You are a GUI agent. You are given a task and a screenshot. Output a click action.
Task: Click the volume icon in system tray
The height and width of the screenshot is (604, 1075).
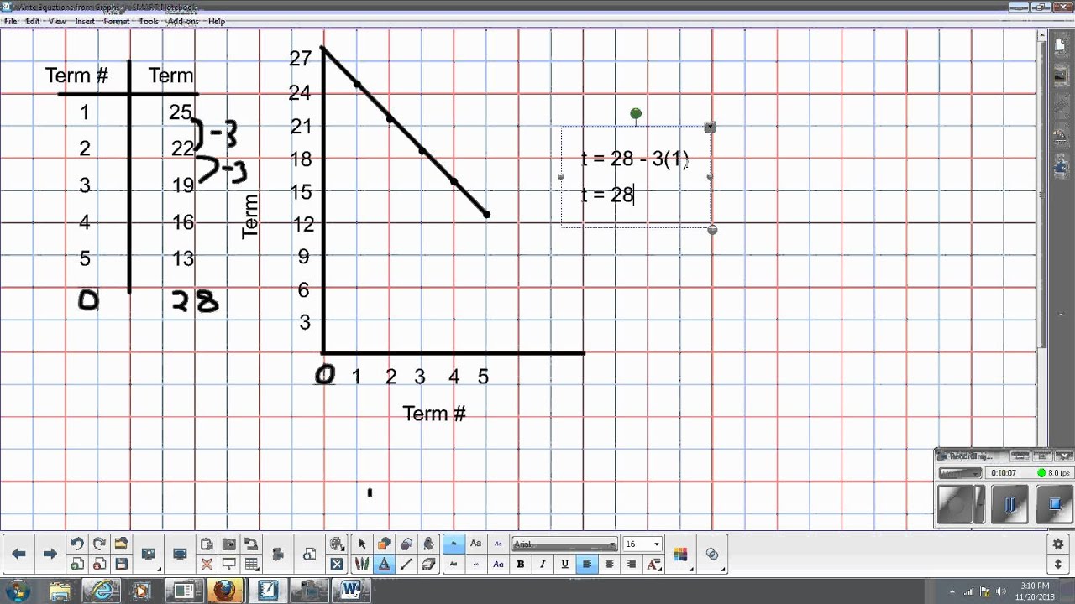1000,591
